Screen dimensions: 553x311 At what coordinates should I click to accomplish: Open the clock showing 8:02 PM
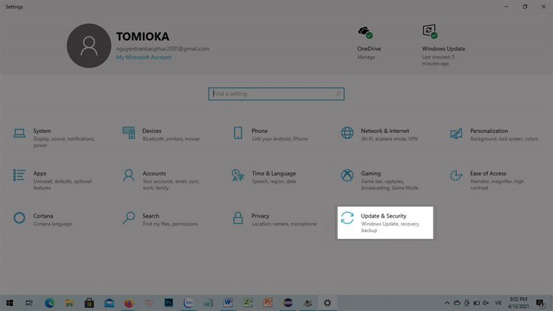point(518,303)
